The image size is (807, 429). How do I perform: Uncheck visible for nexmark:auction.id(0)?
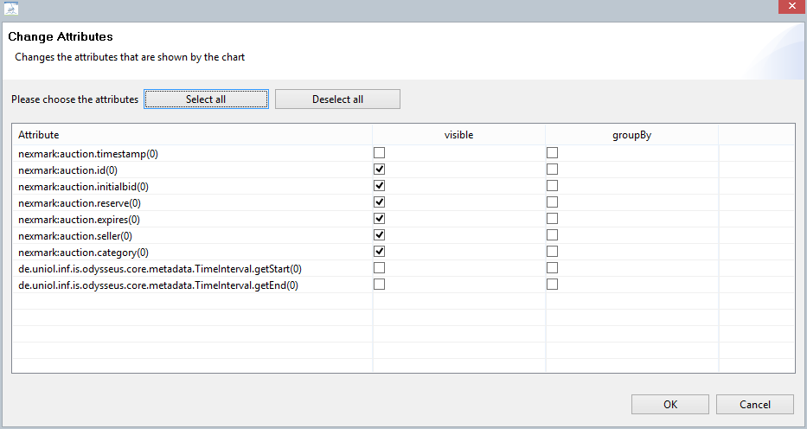tap(379, 170)
